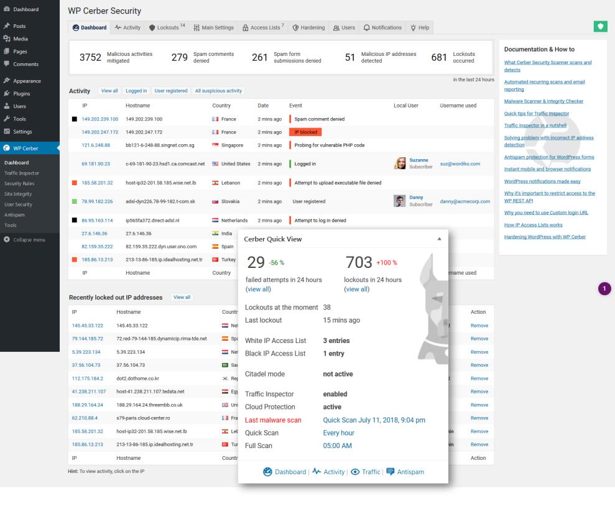Click Danny's avatar thumbnail
Image resolution: width=615 pixels, height=509 pixels.
(400, 201)
